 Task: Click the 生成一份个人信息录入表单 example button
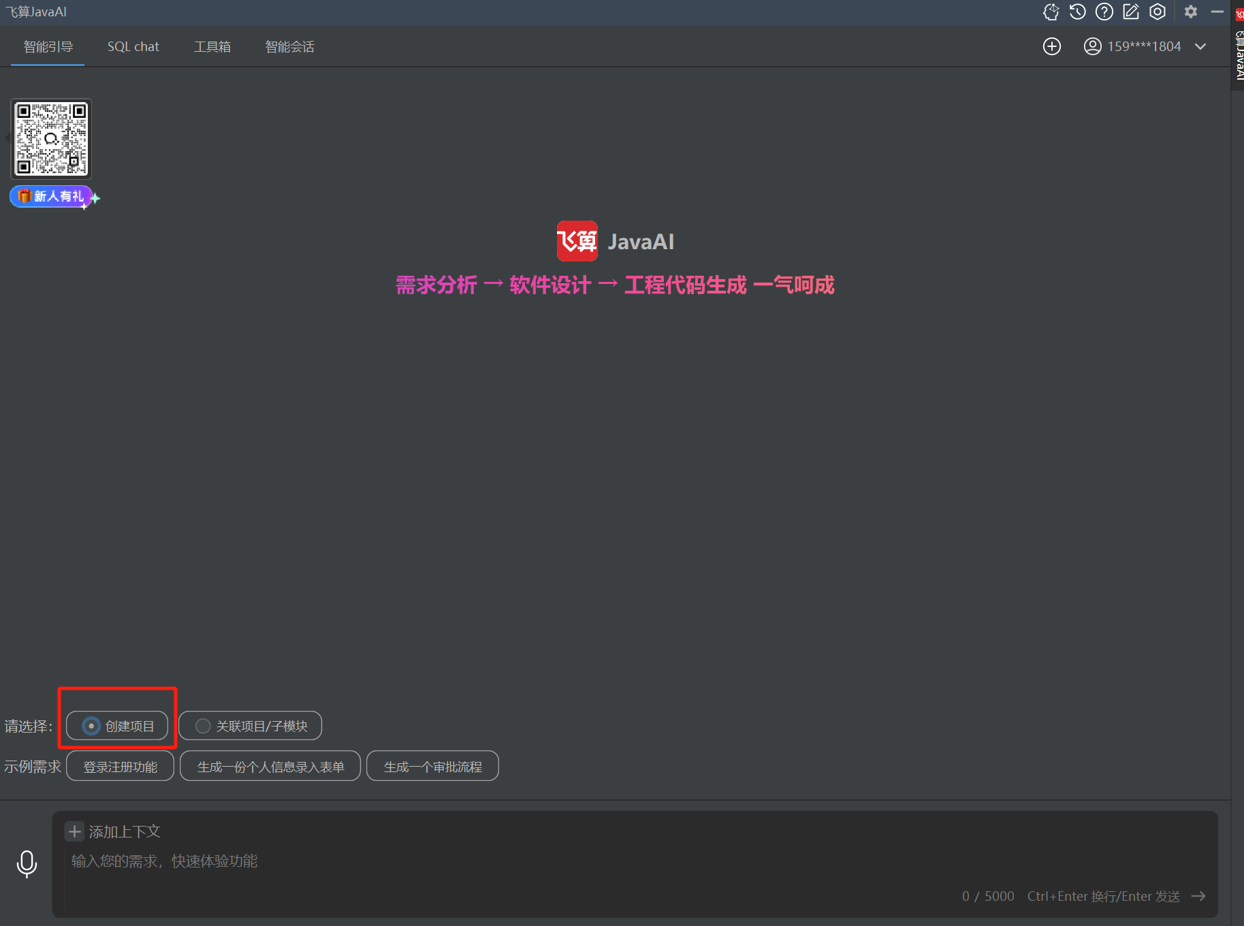[x=270, y=767]
